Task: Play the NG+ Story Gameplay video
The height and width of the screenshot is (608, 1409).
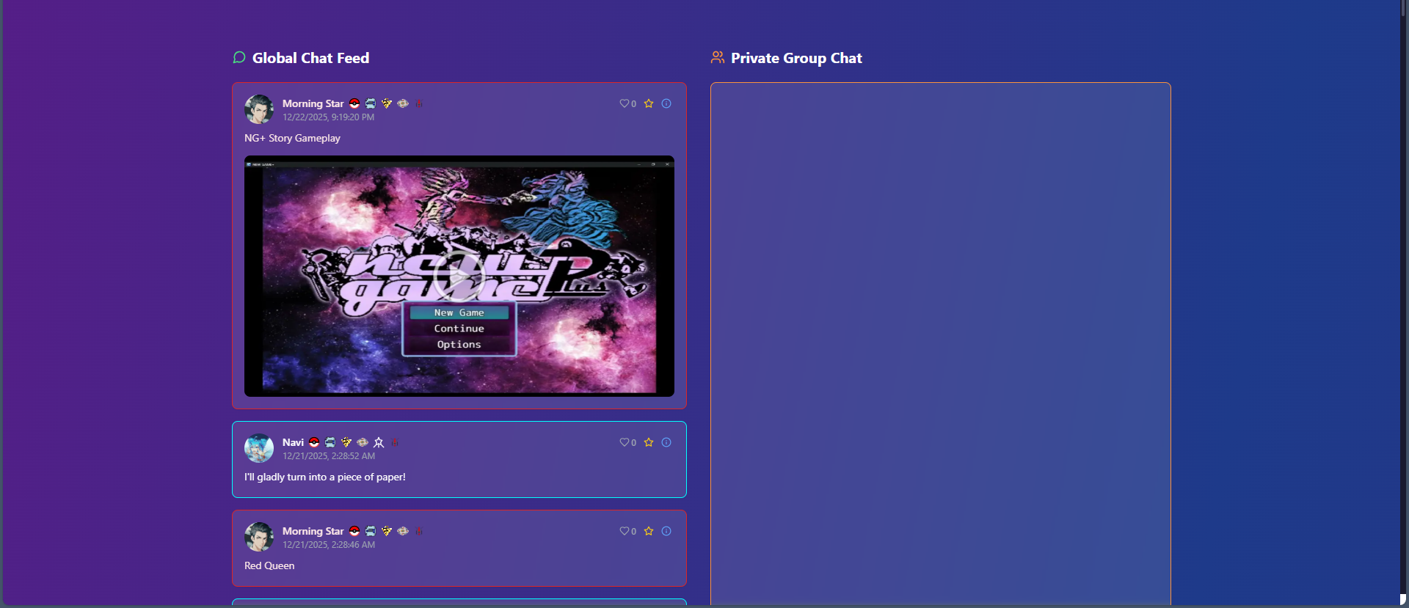Action: point(459,276)
